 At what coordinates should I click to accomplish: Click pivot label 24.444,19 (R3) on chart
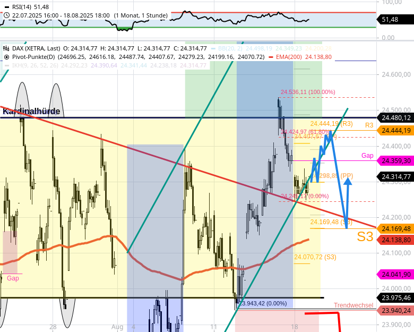331,124
